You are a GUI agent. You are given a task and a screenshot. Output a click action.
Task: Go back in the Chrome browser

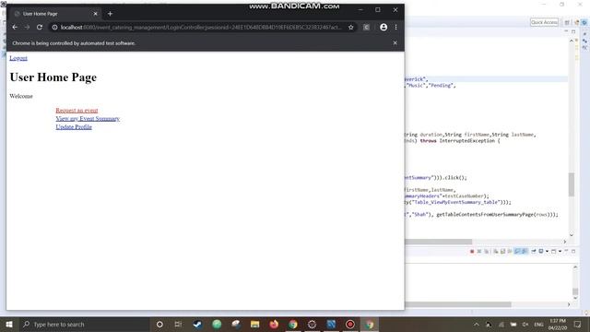(15, 27)
